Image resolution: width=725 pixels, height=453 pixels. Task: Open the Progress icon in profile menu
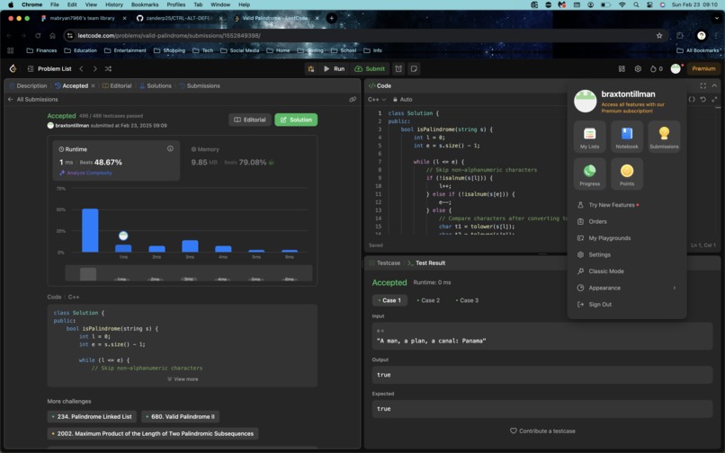(589, 173)
